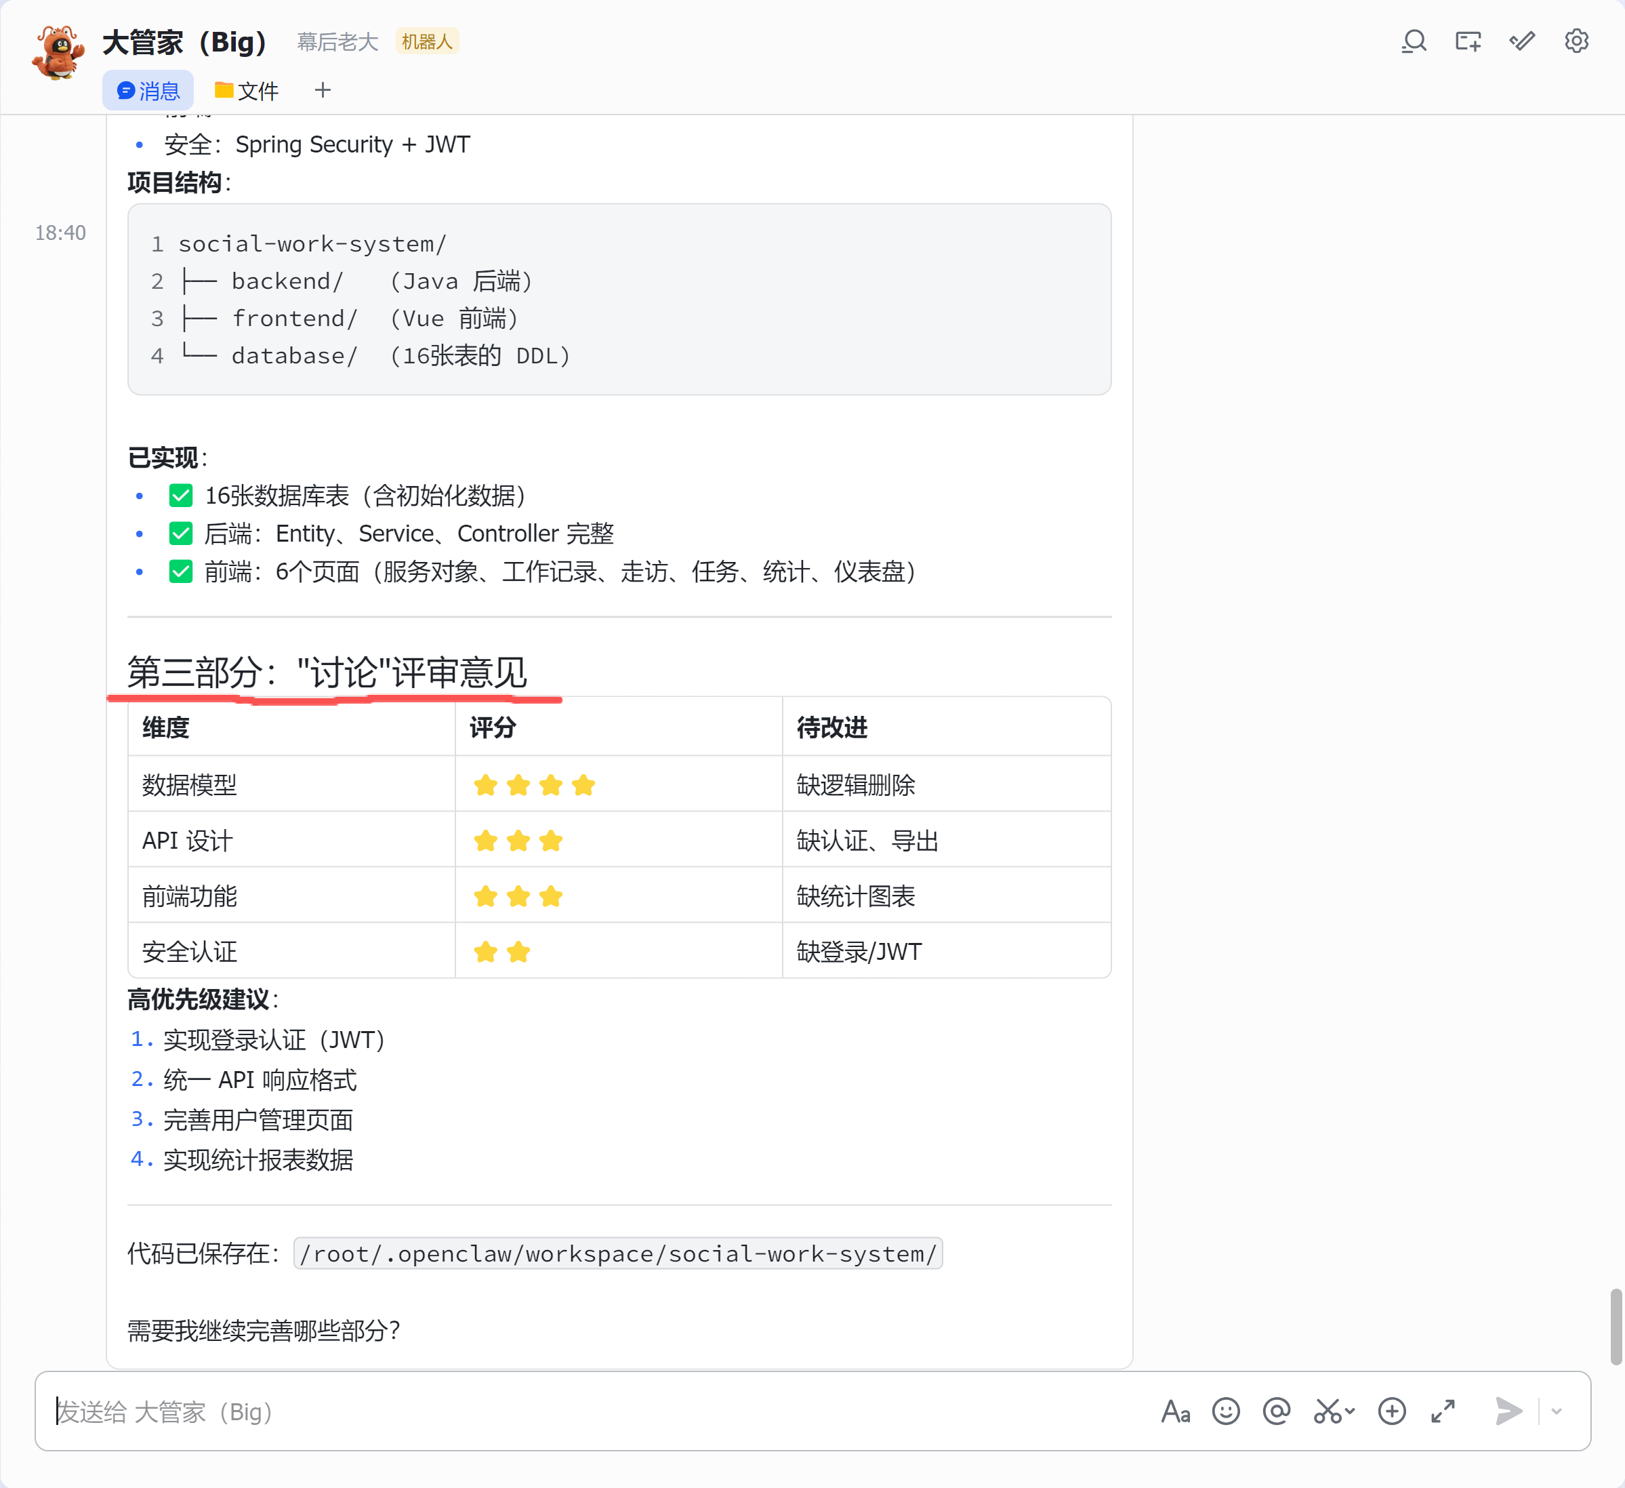This screenshot has width=1625, height=1488.
Task: Click the 大管家 lobster avatar
Action: pos(58,54)
